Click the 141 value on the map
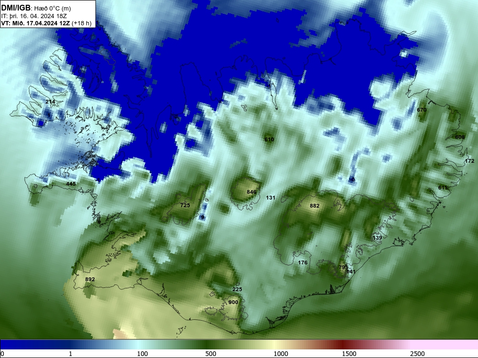 click(x=351, y=272)
